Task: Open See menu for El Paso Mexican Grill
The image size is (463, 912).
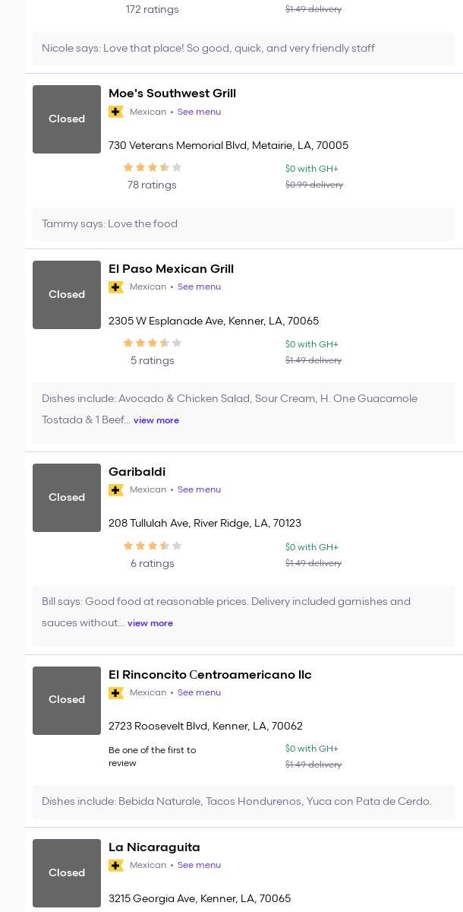Action: pos(199,287)
